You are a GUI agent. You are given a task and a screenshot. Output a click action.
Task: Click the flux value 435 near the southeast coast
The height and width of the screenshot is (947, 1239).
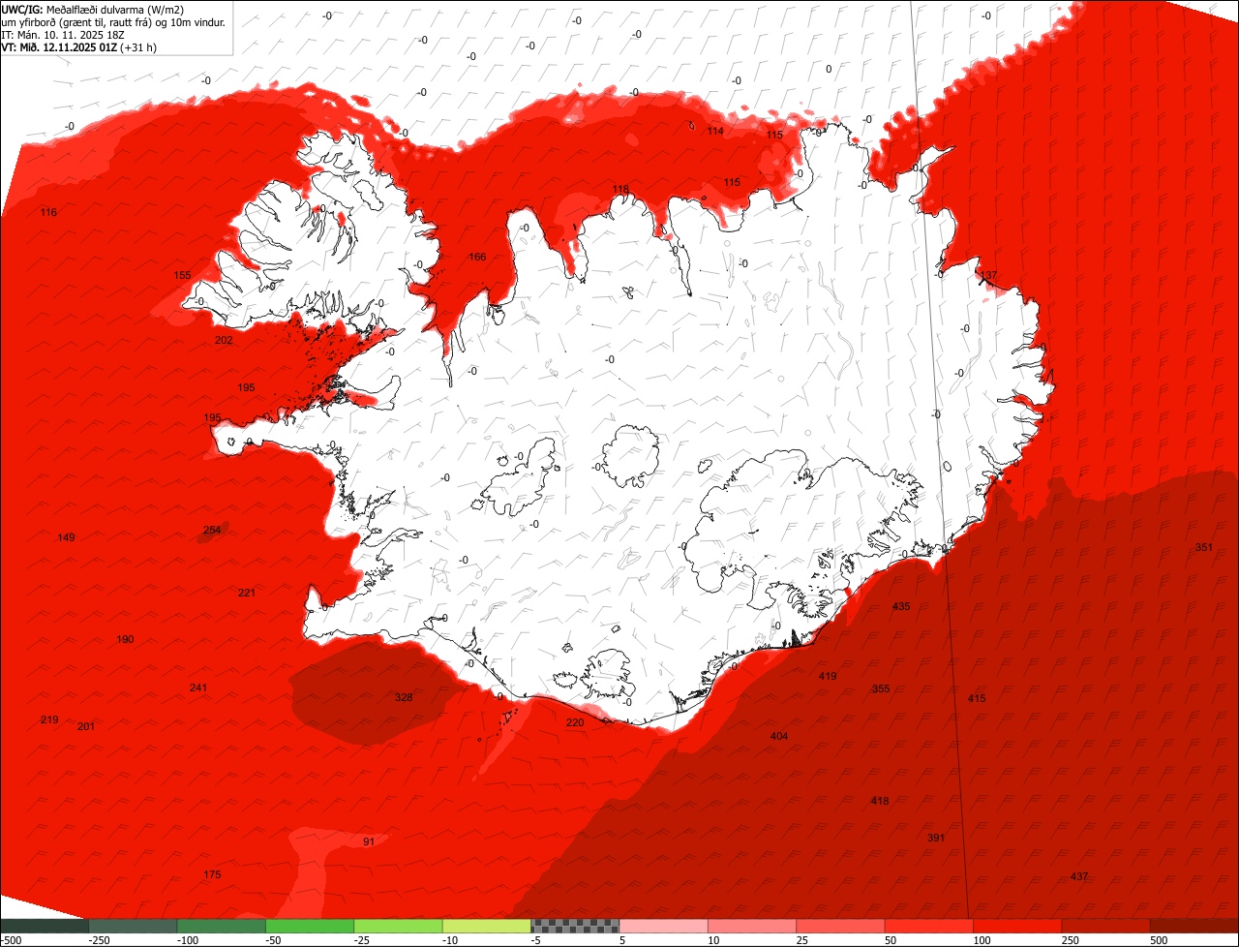click(901, 606)
